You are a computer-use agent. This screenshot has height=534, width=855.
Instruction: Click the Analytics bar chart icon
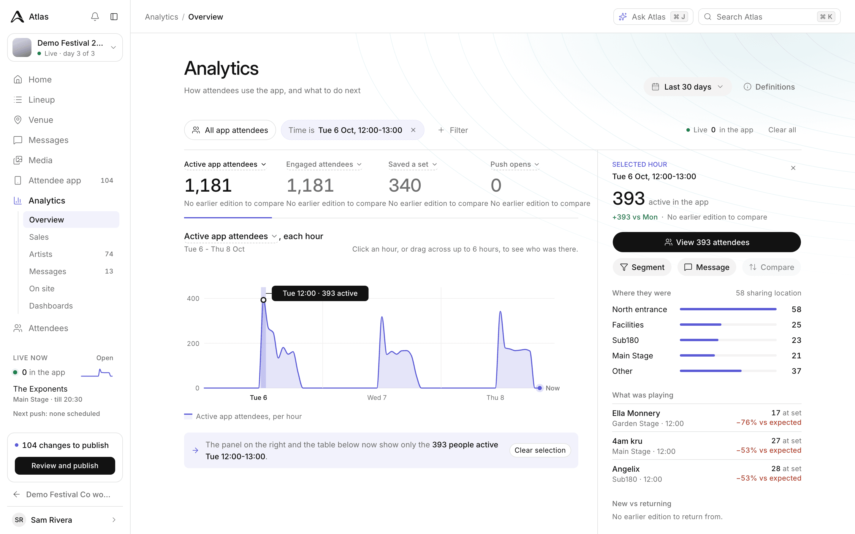[x=18, y=200]
